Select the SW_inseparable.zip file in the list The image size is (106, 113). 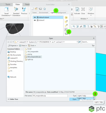click(33, 57)
